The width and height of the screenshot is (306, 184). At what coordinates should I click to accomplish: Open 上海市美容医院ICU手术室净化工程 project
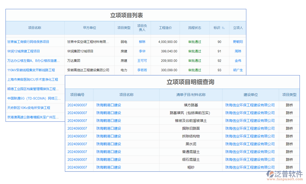(32, 80)
